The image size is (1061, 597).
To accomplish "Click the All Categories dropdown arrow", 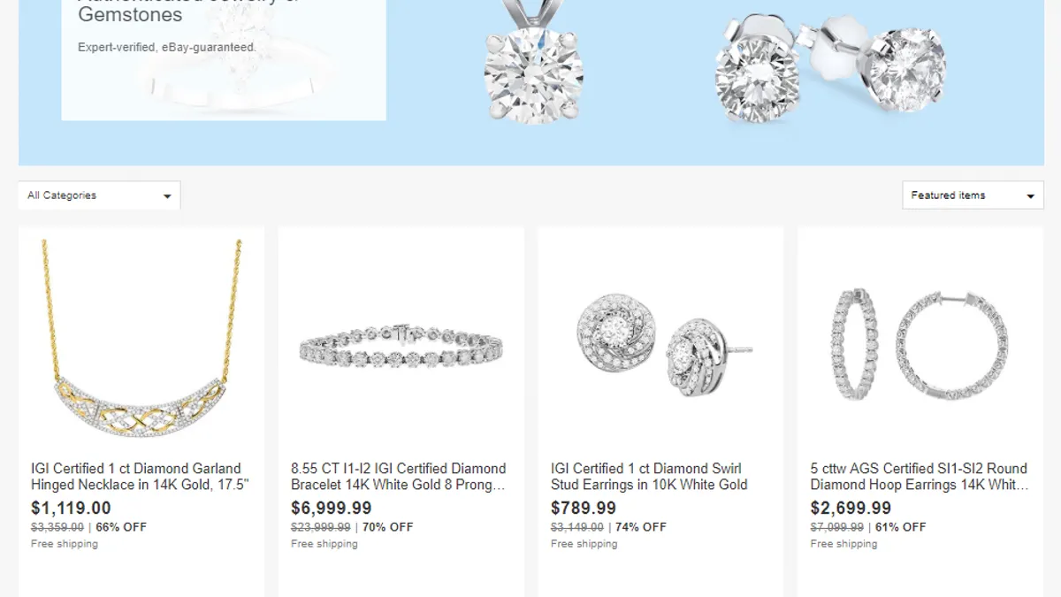I will pyautogui.click(x=167, y=196).
